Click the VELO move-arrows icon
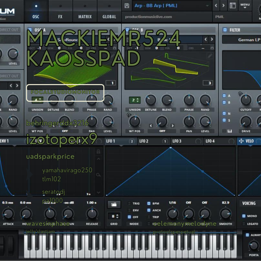261x261 pixels. (x=241, y=141)
